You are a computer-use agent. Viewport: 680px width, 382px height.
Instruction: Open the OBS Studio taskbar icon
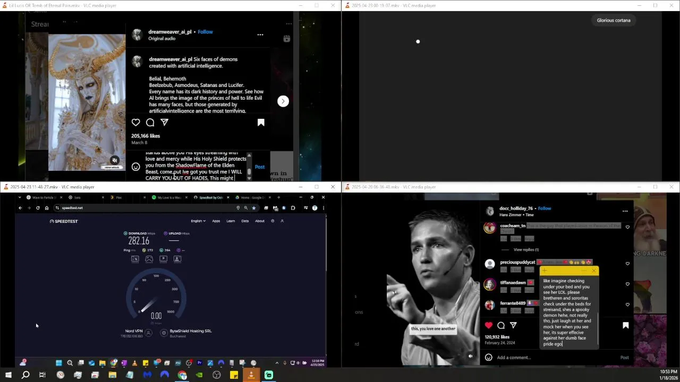[217, 375]
